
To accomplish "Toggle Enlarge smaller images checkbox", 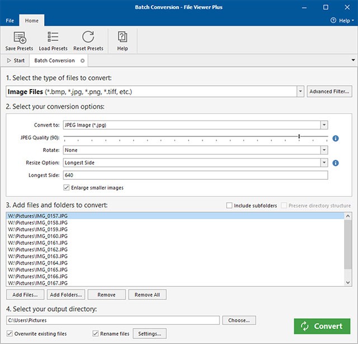I will pyautogui.click(x=67, y=188).
